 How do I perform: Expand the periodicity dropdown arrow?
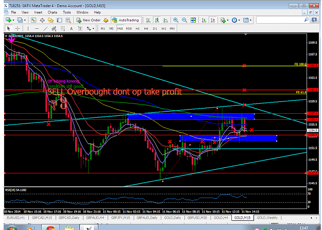239,20
